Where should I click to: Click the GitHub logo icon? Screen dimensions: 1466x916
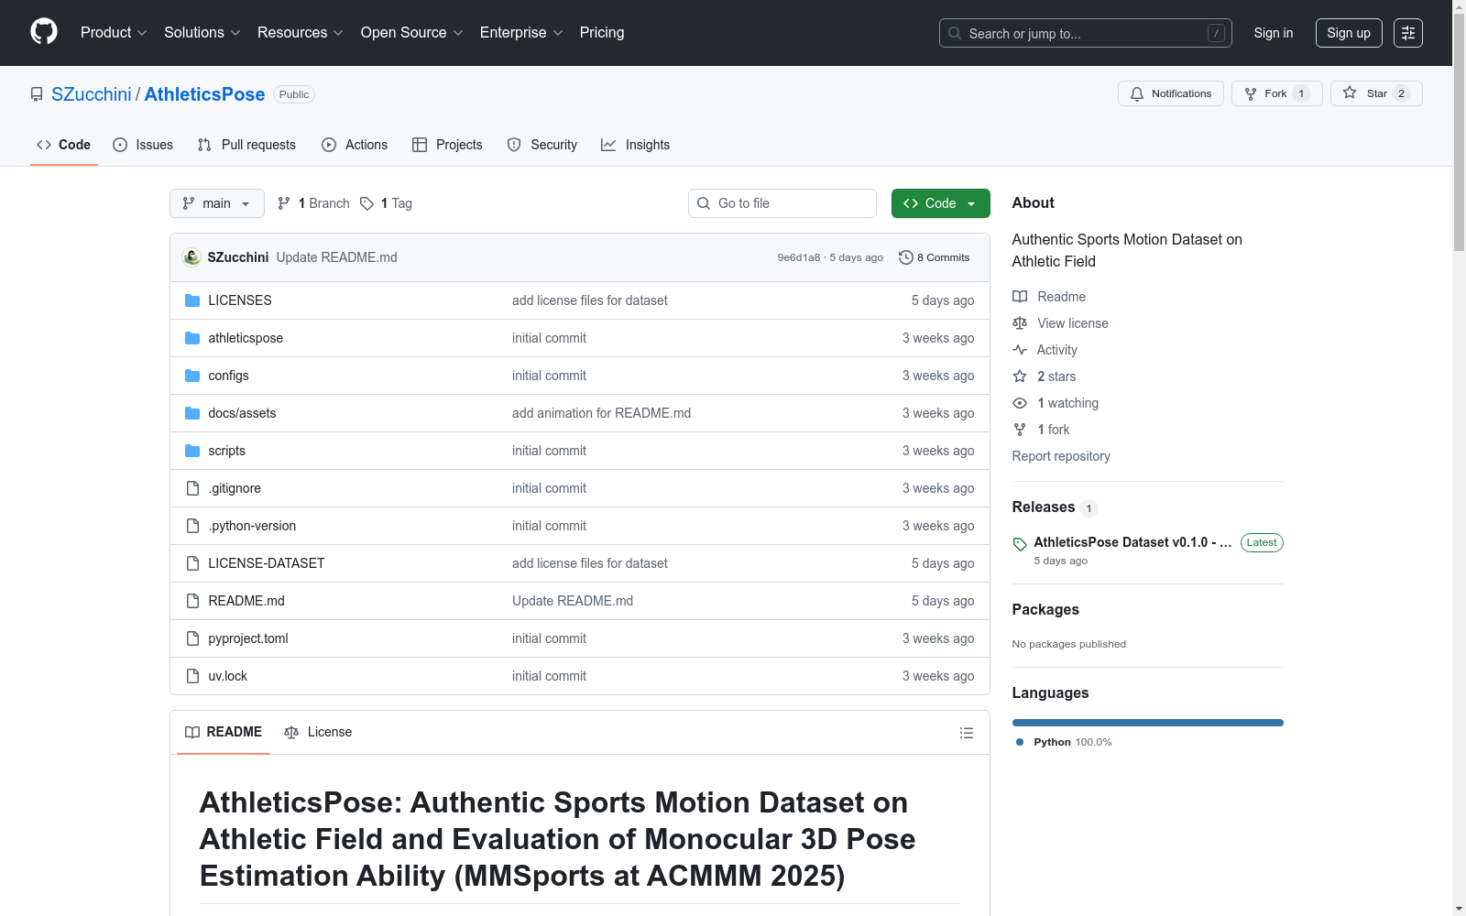pyautogui.click(x=44, y=32)
